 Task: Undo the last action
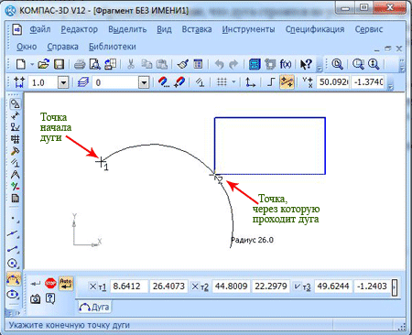tap(219, 64)
